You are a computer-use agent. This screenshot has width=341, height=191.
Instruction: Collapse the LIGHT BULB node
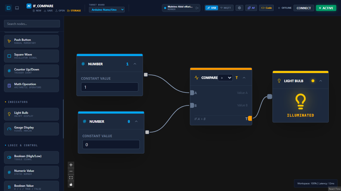point(321,81)
